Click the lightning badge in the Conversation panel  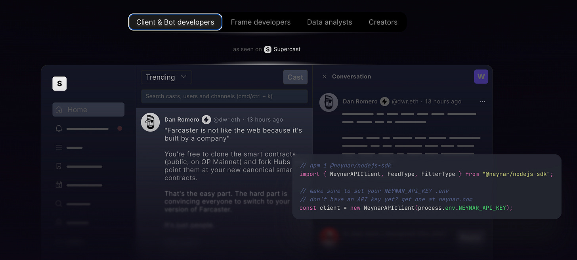[385, 102]
